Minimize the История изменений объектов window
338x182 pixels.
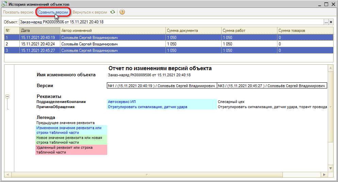(x=319, y=4)
